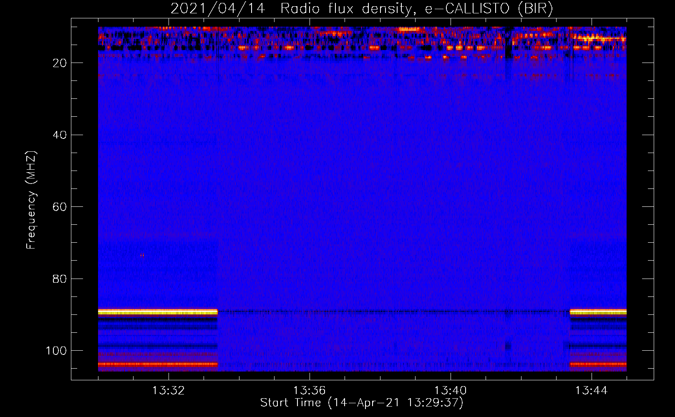Click the 13:36 time tick label
Image resolution: width=675 pixels, height=417 pixels.
pyautogui.click(x=310, y=391)
